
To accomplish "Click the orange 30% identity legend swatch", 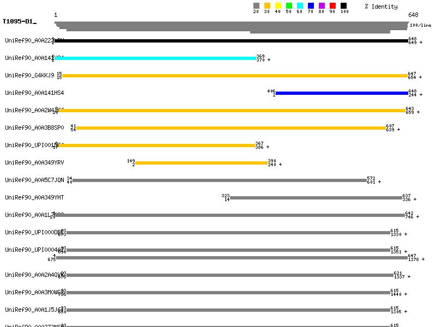I will (x=267, y=5).
